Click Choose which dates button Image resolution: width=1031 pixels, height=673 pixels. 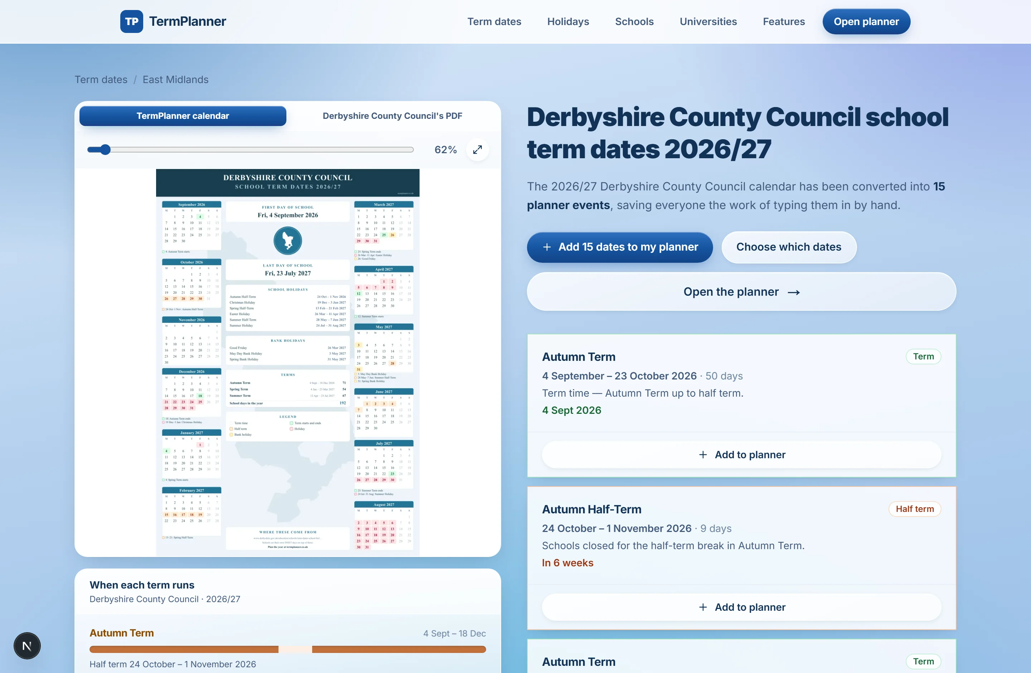pos(789,247)
